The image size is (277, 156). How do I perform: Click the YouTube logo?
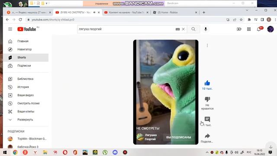27,29
